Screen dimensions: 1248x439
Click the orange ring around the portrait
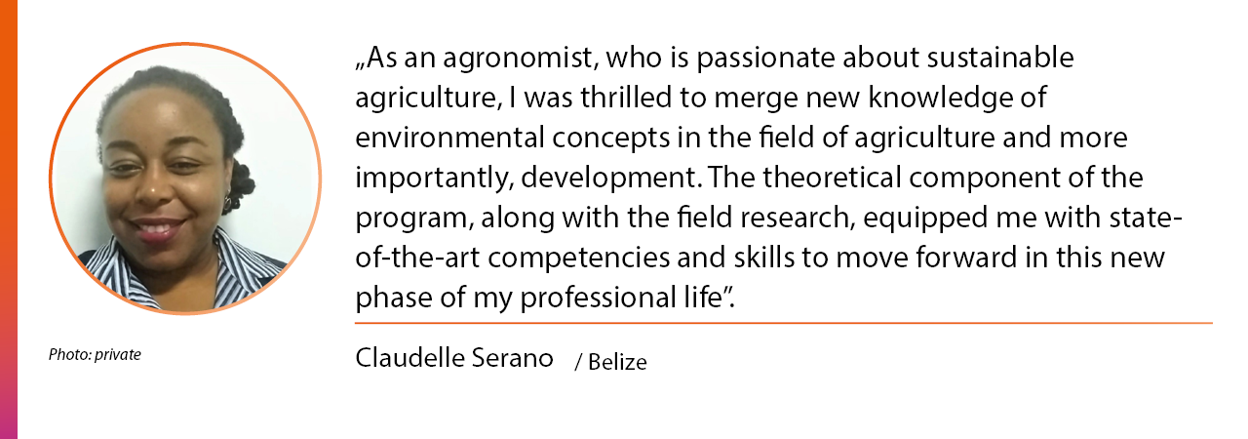[185, 45]
